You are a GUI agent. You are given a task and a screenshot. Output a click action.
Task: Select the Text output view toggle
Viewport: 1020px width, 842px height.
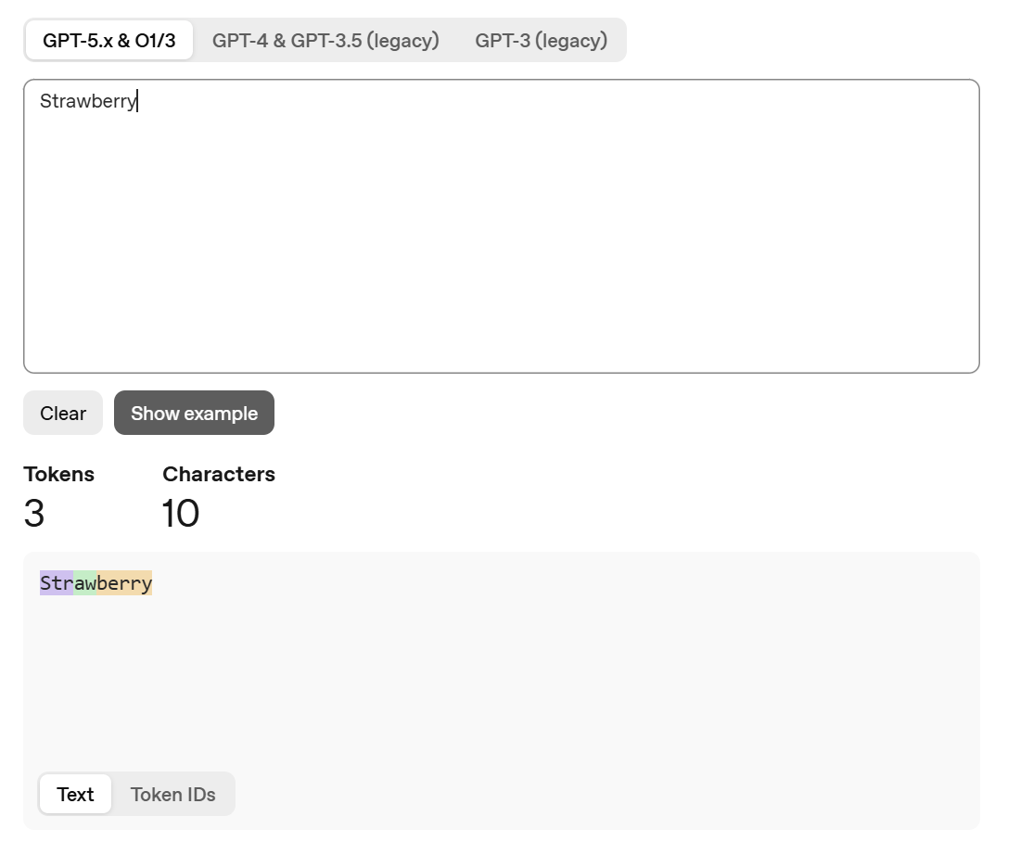tap(75, 794)
